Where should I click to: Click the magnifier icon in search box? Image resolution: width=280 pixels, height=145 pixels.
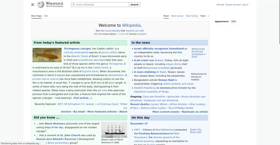click(x=73, y=5)
